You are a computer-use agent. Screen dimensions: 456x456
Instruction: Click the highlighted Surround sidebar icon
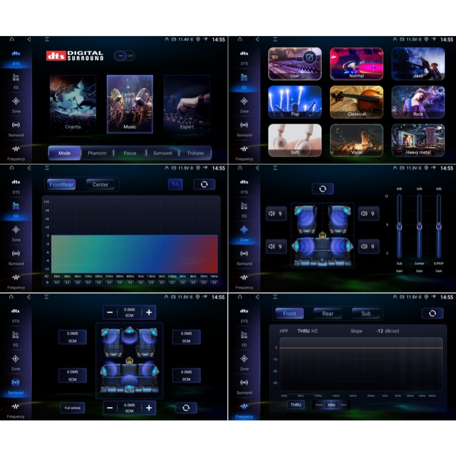(x=16, y=382)
